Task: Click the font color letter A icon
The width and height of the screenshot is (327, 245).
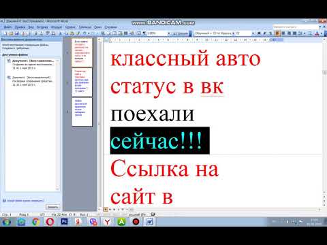Action: [317, 33]
